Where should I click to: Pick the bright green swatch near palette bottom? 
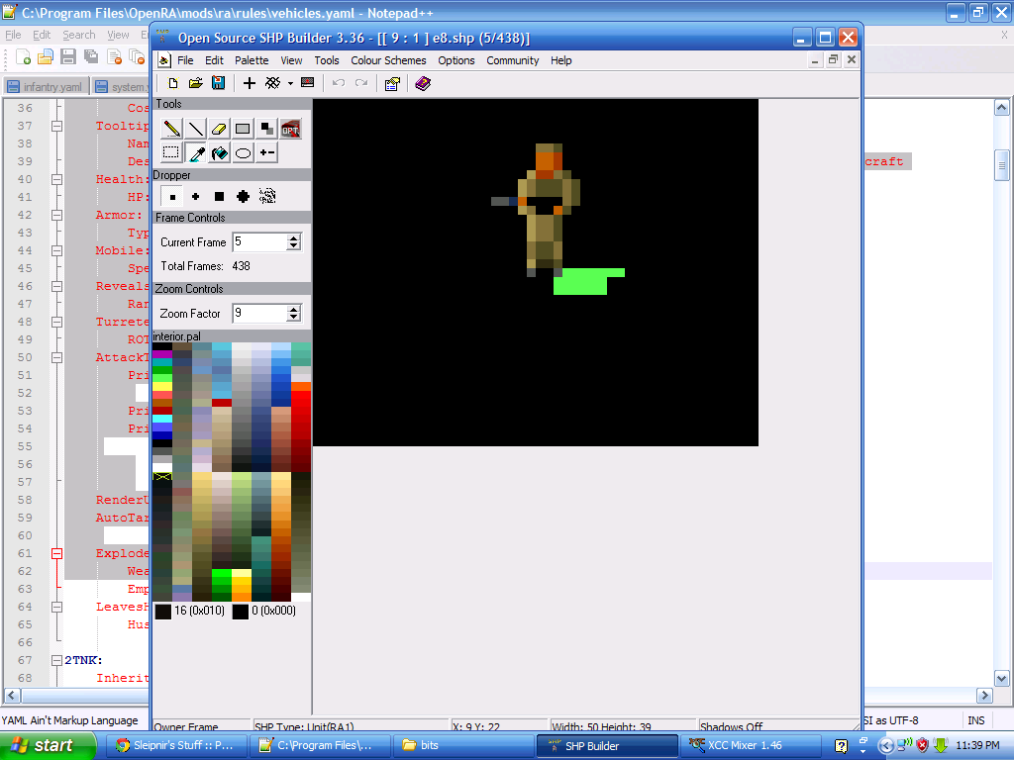(222, 573)
